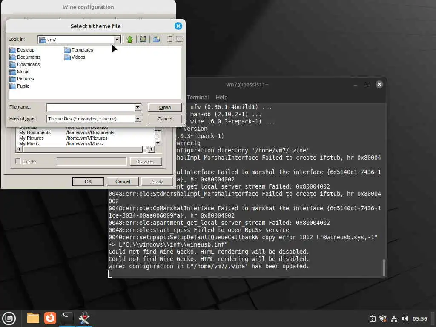
Task: Click the terminal vertical scrollbar
Action: pos(384,267)
